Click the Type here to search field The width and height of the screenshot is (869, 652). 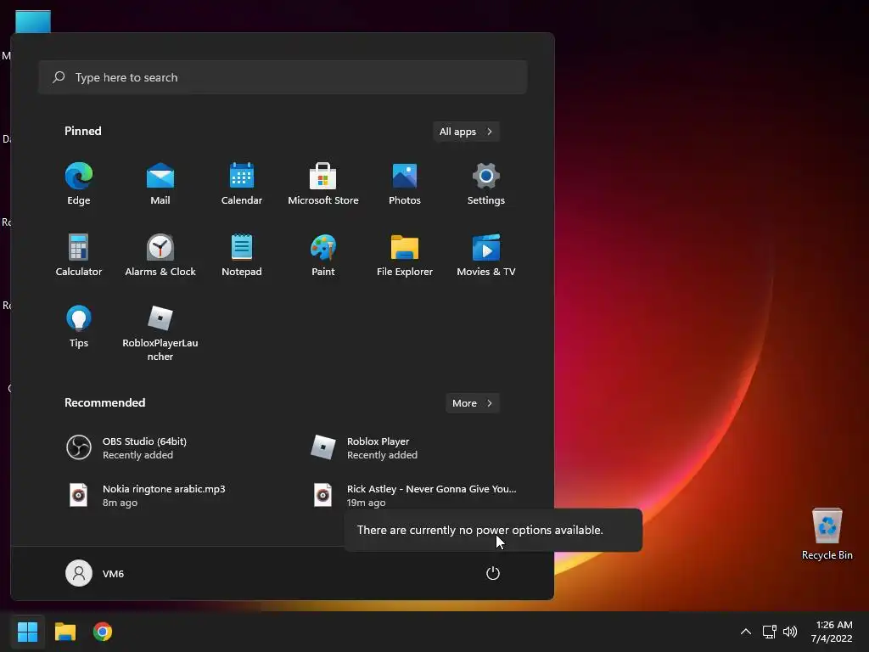pyautogui.click(x=283, y=77)
